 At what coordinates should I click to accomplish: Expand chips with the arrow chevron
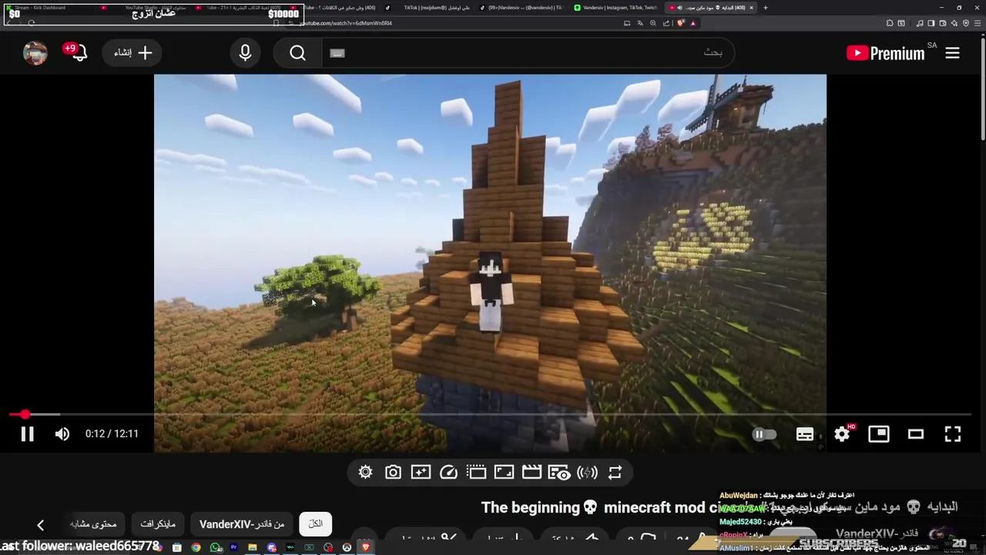tap(40, 525)
